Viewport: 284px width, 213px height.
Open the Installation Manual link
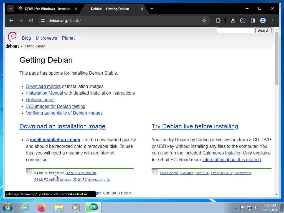45,93
